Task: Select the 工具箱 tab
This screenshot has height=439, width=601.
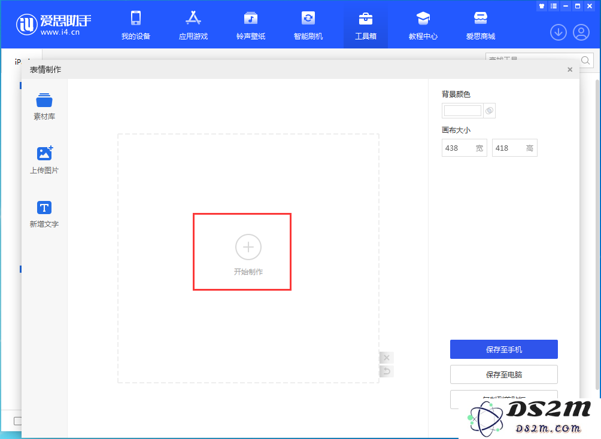Action: click(366, 26)
